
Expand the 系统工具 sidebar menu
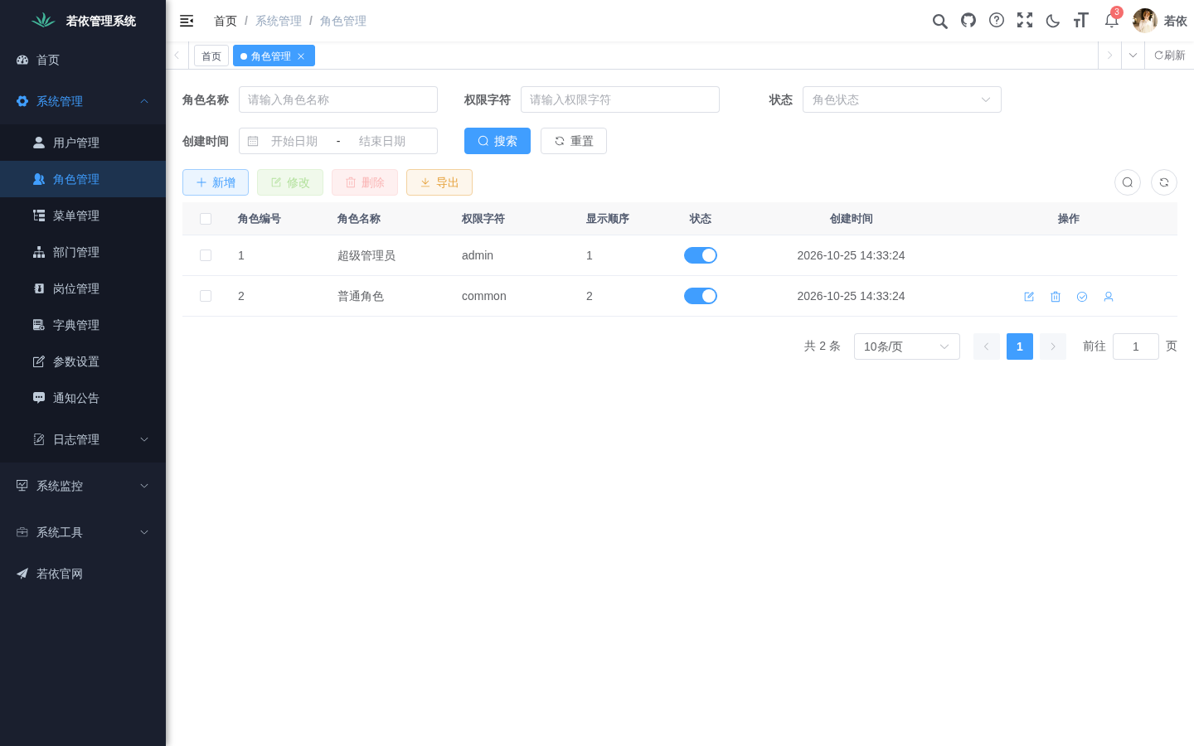83,532
